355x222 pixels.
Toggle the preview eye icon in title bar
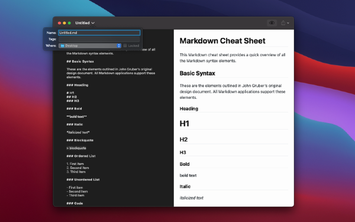pyautogui.click(x=272, y=23)
